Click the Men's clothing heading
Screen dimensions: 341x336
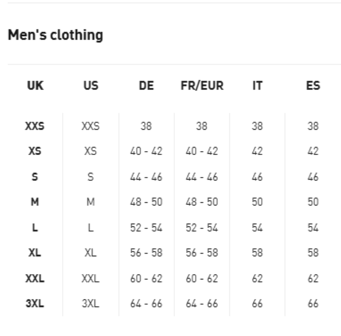pyautogui.click(x=55, y=36)
